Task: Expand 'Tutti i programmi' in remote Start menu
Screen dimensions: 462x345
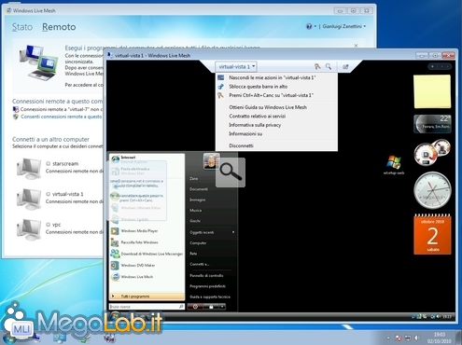Action: [x=147, y=297]
